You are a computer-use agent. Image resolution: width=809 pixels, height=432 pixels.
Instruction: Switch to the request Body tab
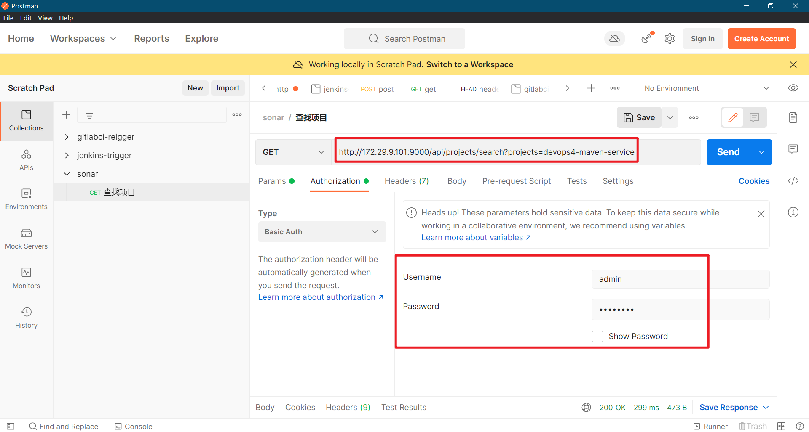(457, 181)
